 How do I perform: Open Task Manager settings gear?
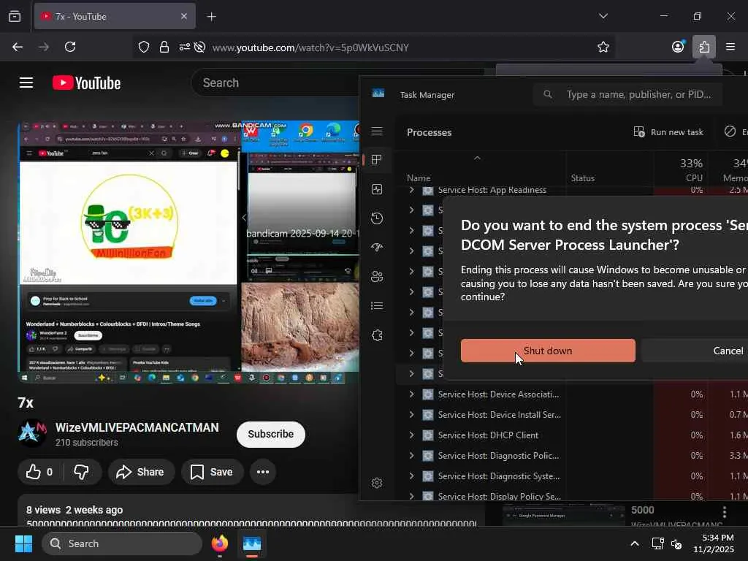pyautogui.click(x=377, y=483)
